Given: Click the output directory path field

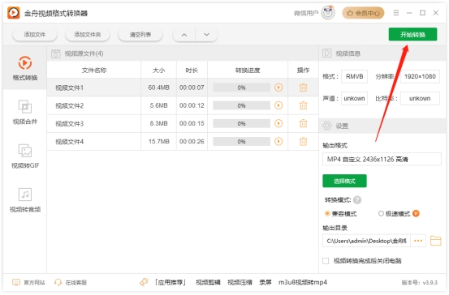Looking at the screenshot, I should [x=366, y=241].
